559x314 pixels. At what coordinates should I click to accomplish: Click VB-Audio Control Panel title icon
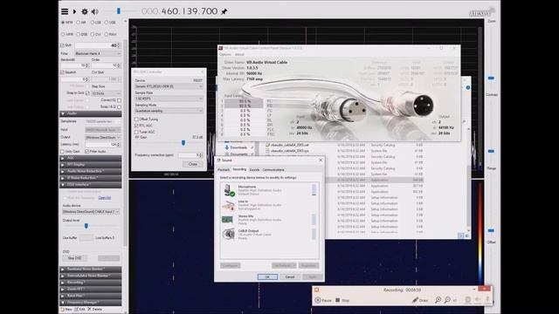[x=221, y=48]
